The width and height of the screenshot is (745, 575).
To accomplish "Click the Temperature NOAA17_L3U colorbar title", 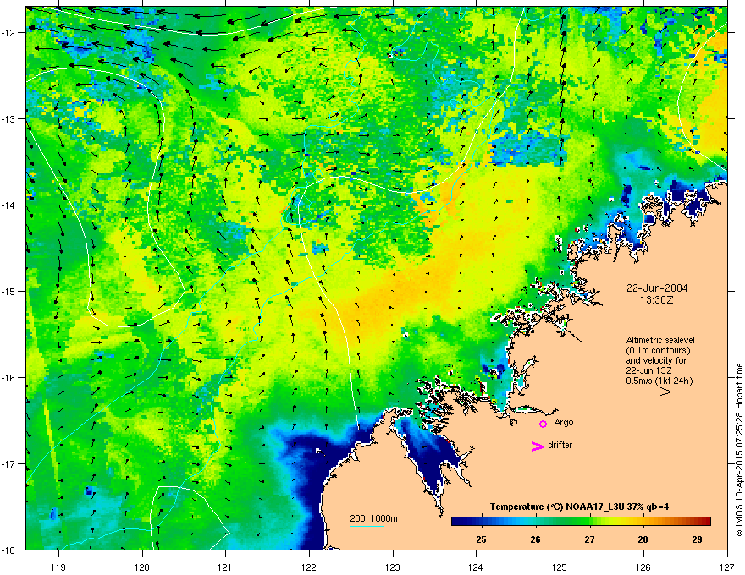I will point(579,507).
